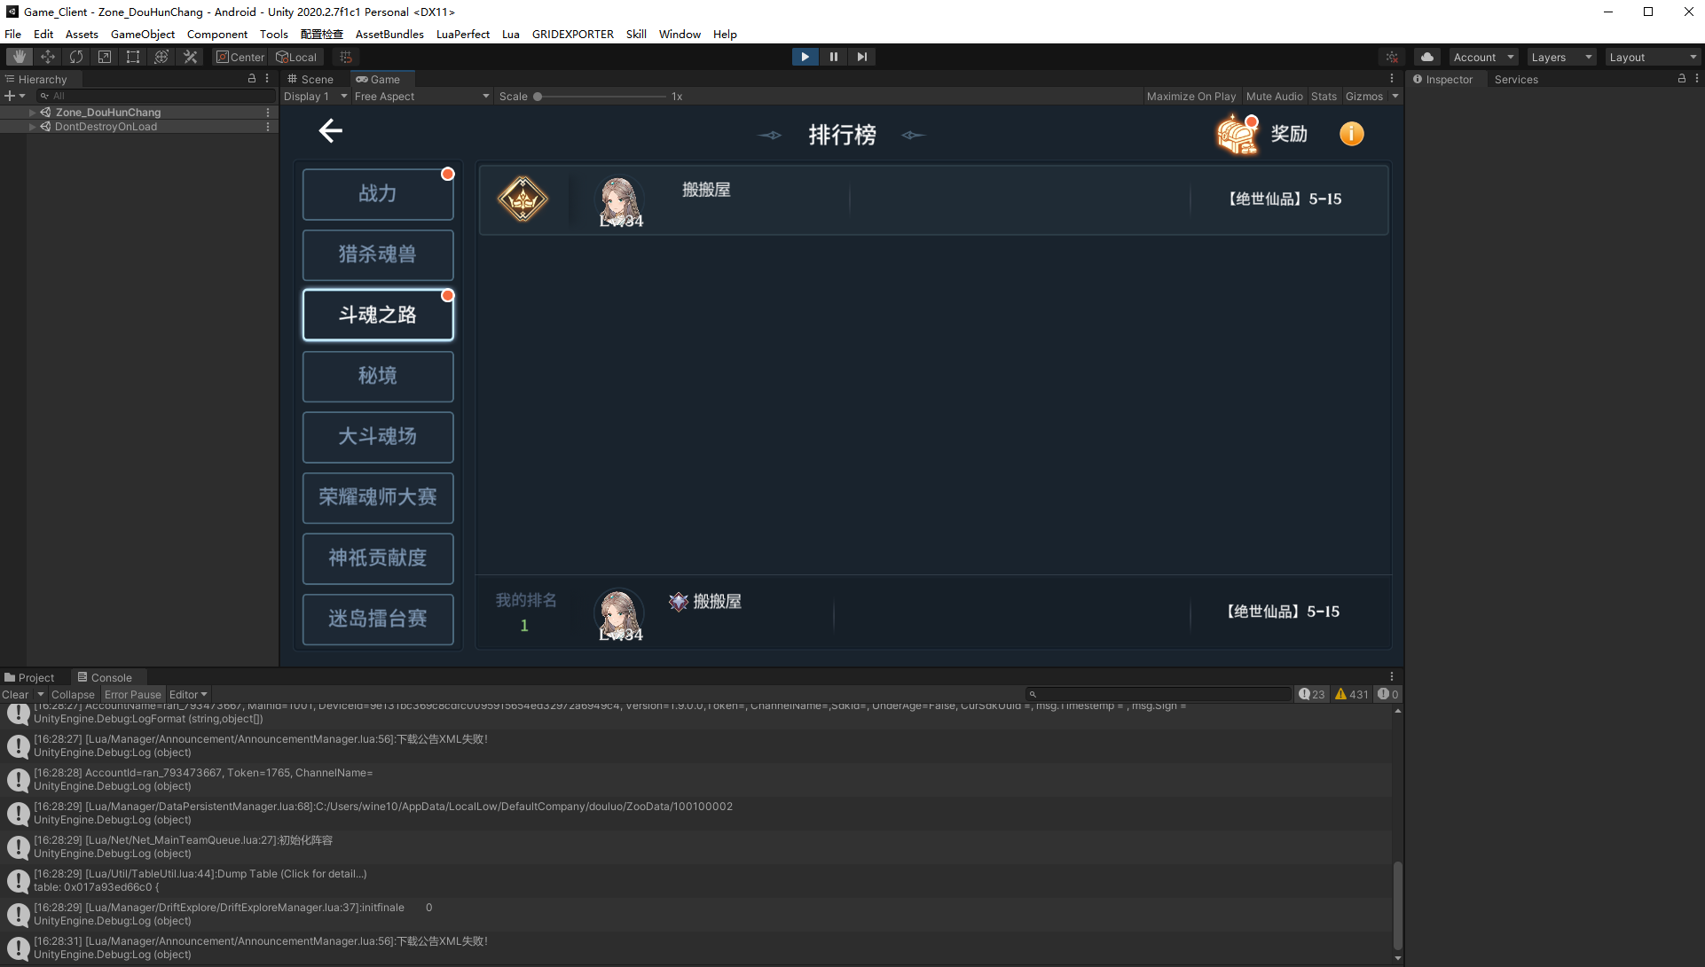The image size is (1705, 967).
Task: Select the Hand tool in toolbar
Action: 19,57
